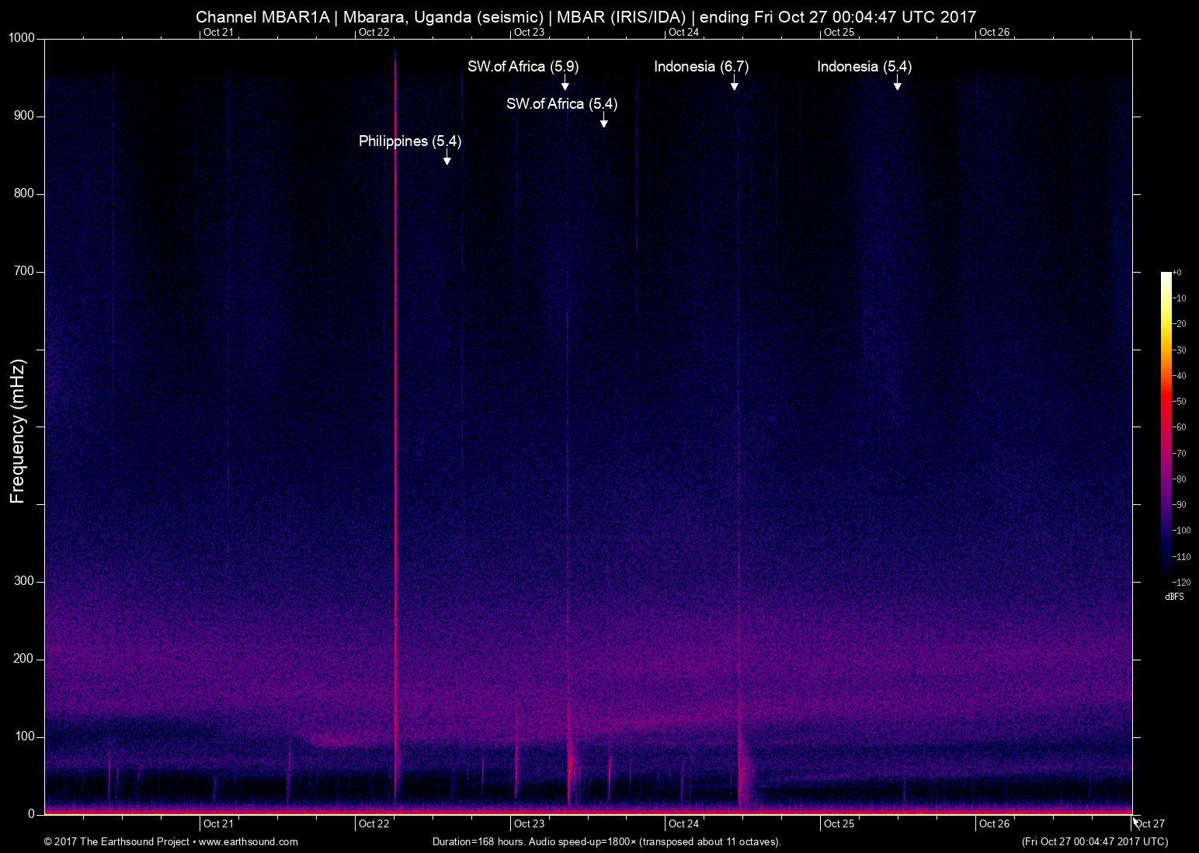This screenshot has width=1199, height=853.
Task: Click the "-30" color scale label
Action: (x=1179, y=350)
